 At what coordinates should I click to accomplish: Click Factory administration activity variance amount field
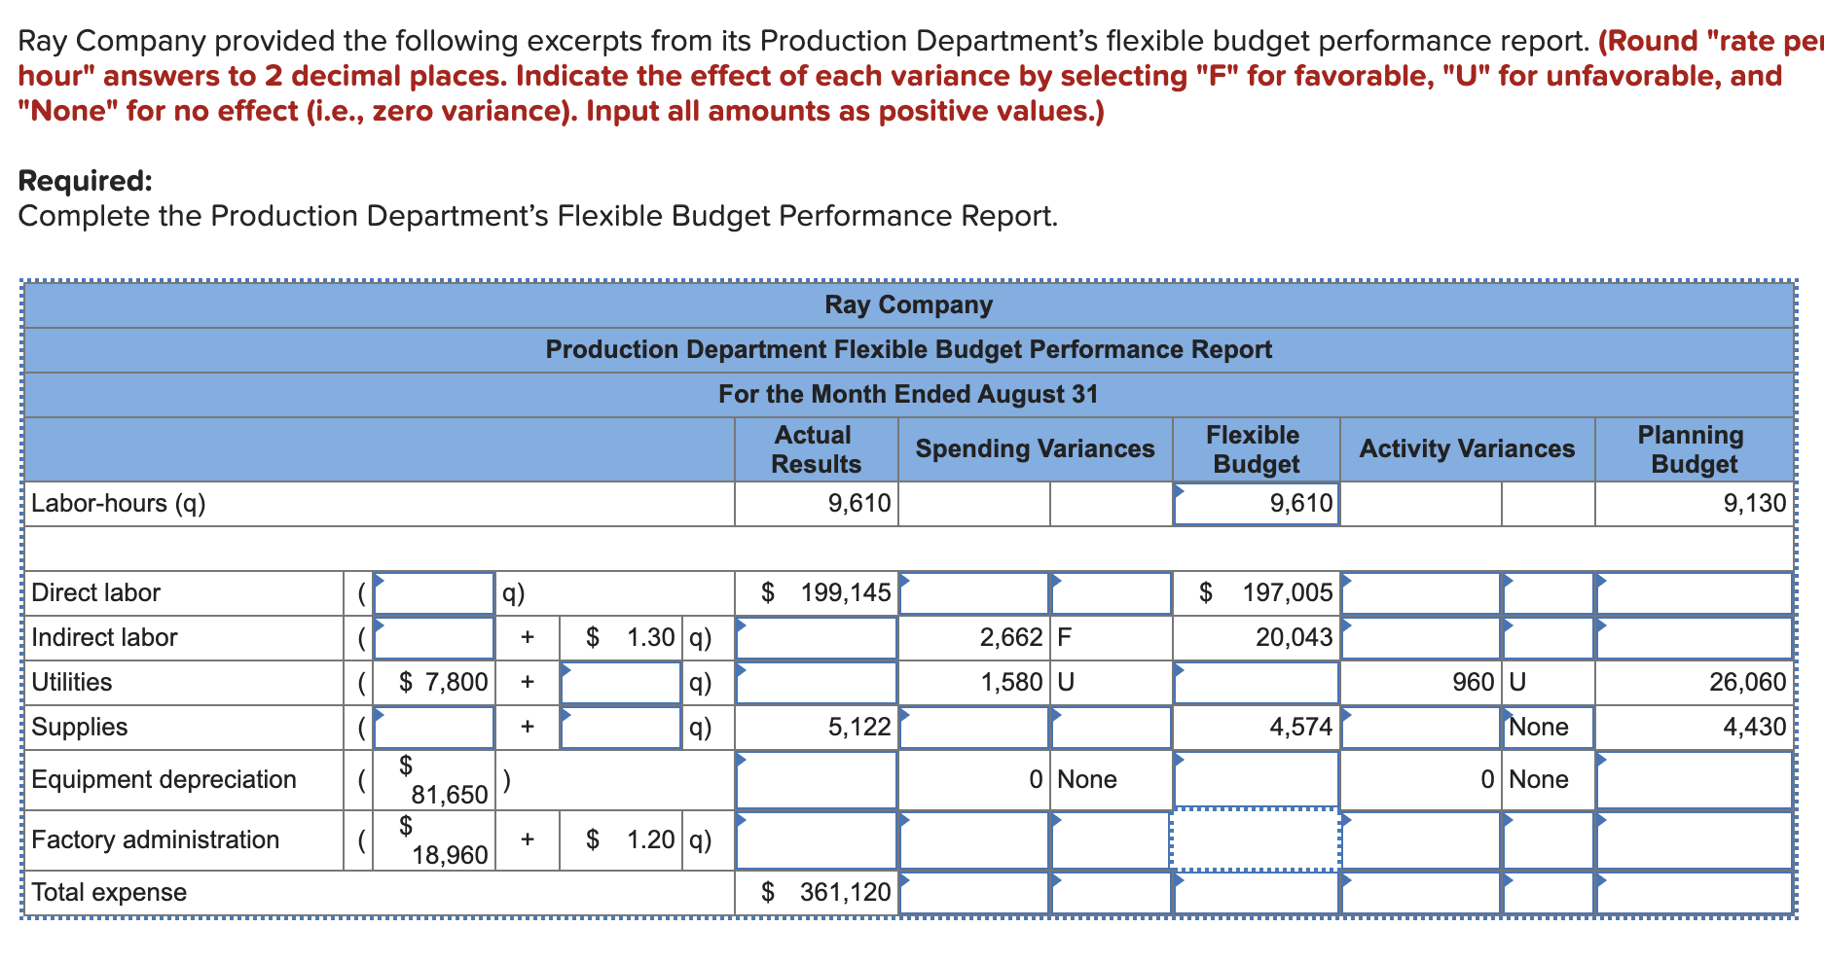point(1420,839)
